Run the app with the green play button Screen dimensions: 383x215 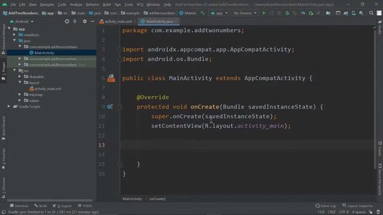(264, 13)
